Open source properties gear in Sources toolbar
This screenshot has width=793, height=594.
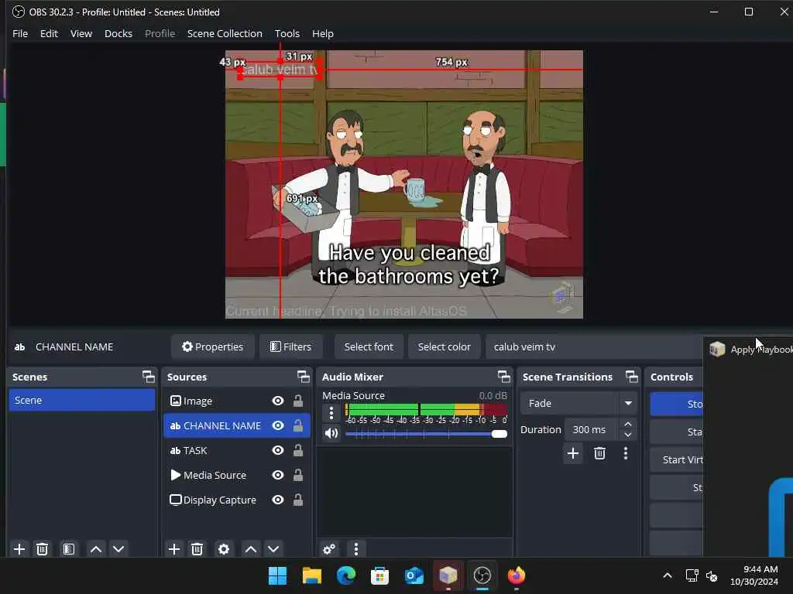click(x=224, y=549)
